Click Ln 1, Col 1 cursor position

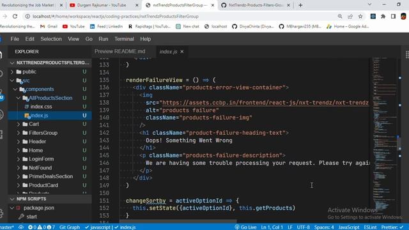(272, 227)
